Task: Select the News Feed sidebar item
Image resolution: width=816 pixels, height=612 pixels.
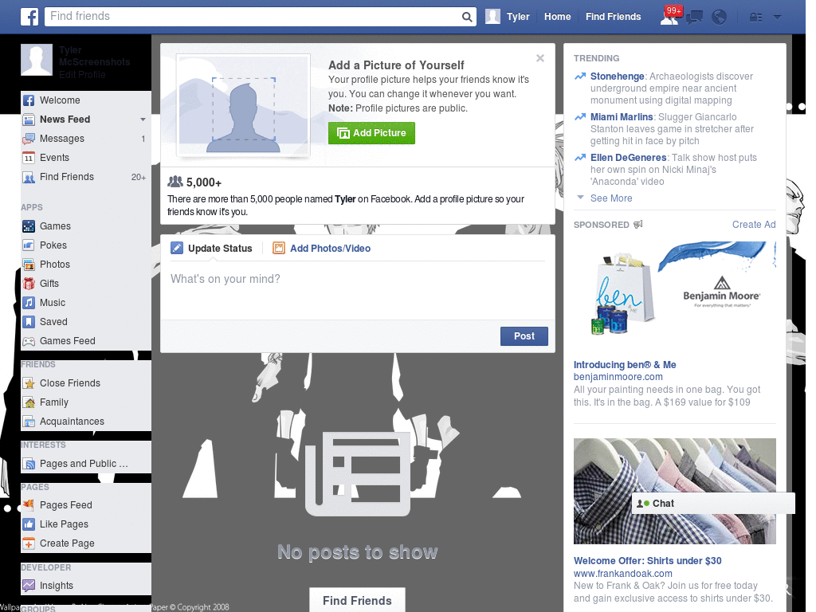Action: point(65,120)
